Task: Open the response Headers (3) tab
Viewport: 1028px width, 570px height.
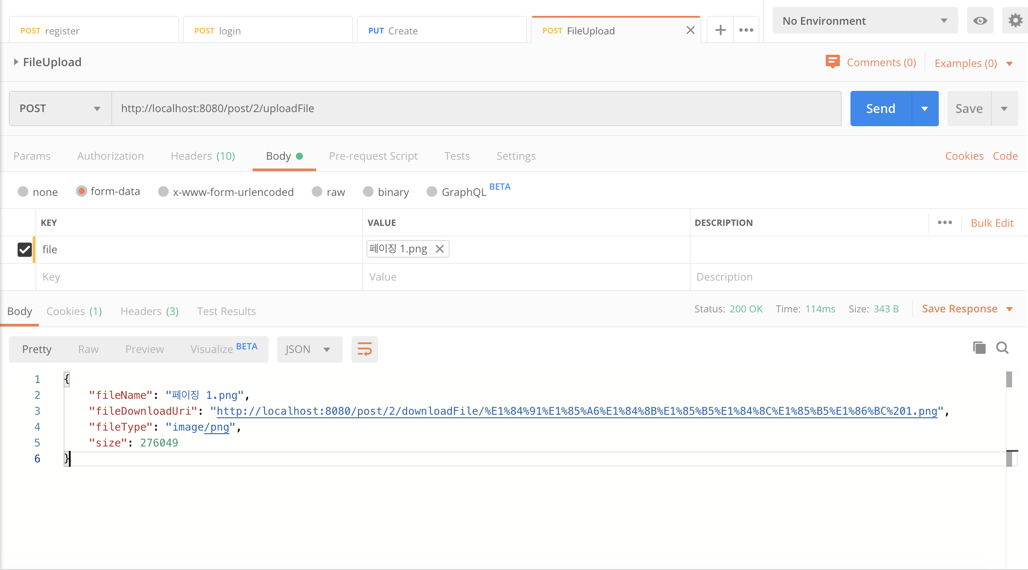Action: pyautogui.click(x=149, y=311)
